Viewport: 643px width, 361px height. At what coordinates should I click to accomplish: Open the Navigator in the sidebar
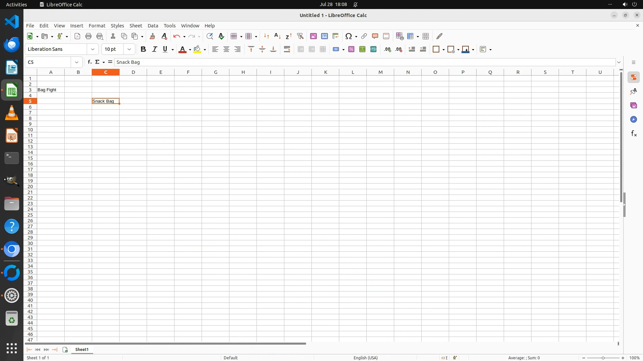click(x=633, y=119)
